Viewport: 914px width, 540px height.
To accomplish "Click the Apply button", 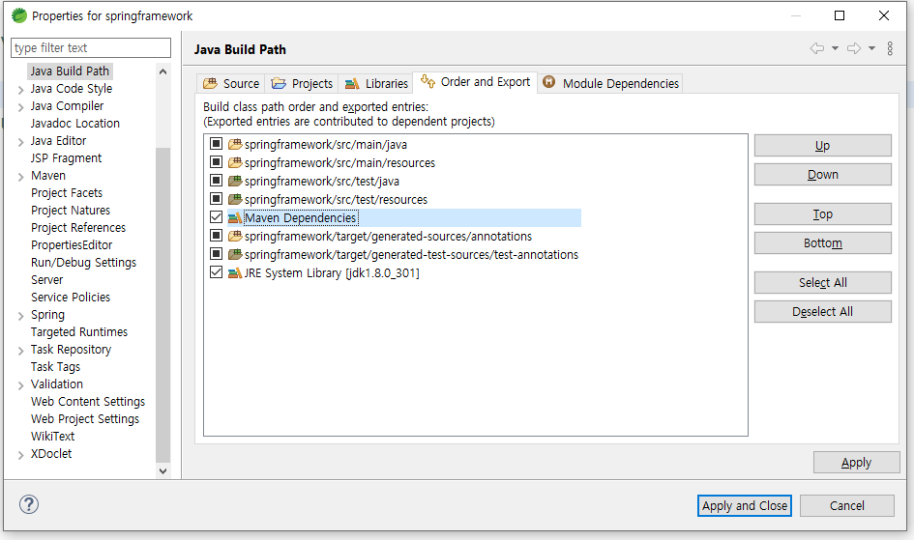I will (x=856, y=463).
